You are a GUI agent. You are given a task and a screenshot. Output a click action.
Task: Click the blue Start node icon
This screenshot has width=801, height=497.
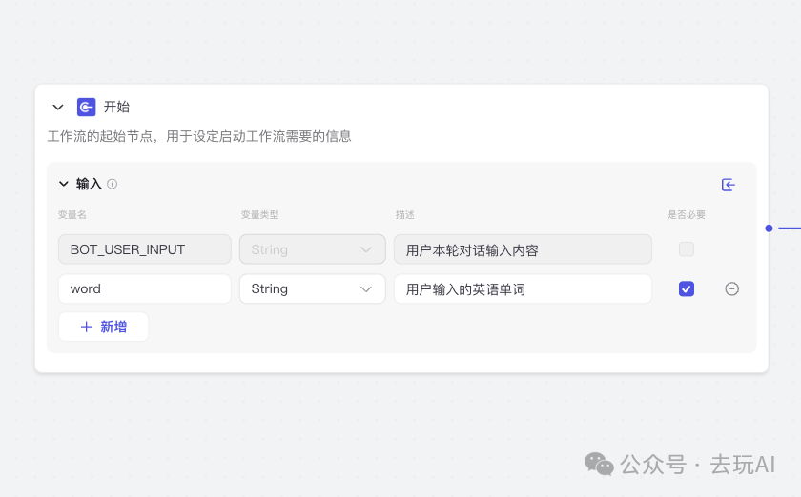click(87, 108)
